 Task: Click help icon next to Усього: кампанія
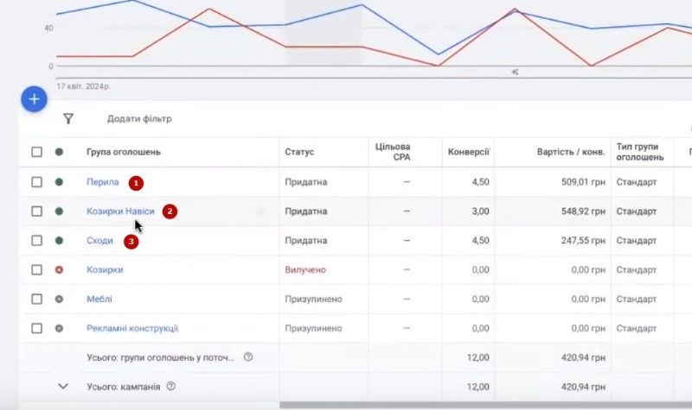pos(170,387)
